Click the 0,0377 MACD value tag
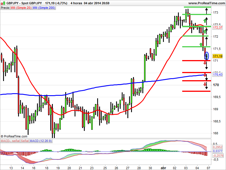Image resolution: width=226 pixels, height=170 pixels. pyautogui.click(x=218, y=151)
